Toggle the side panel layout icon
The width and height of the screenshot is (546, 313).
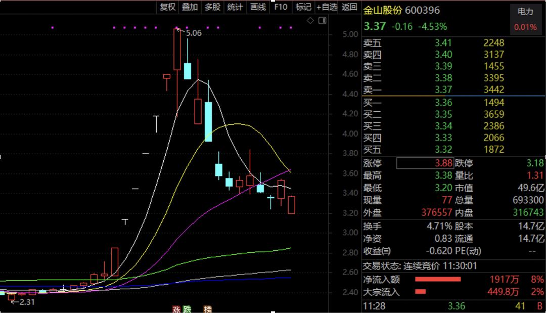coord(322,20)
